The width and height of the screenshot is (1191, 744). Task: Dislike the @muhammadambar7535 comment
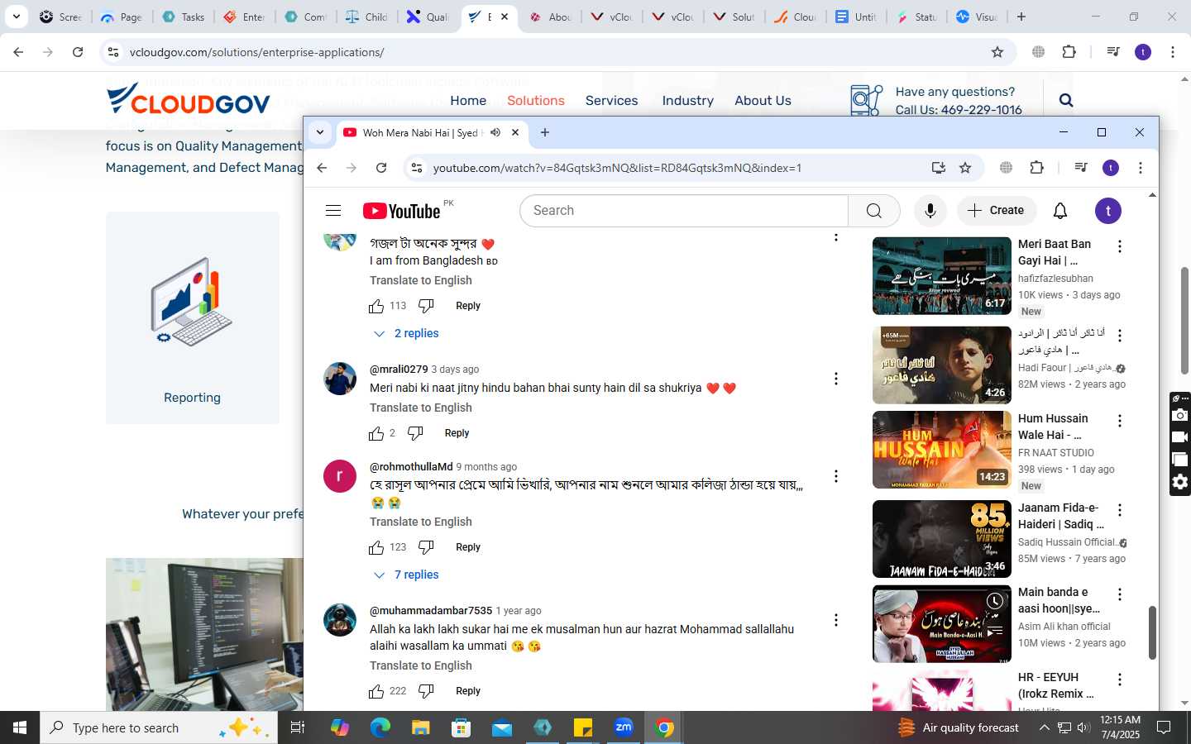coord(426,691)
